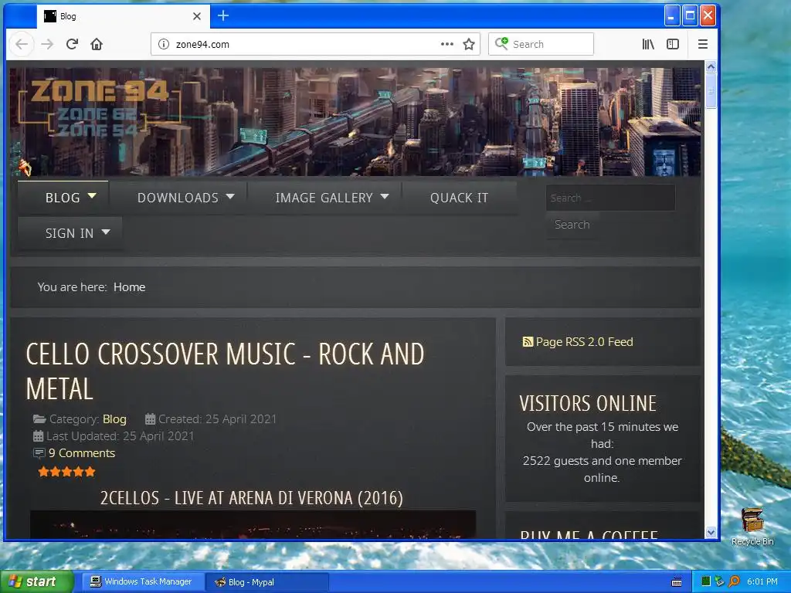This screenshot has height=593, width=791.
Task: Expand the BLOG dropdown arrow
Action: [92, 195]
